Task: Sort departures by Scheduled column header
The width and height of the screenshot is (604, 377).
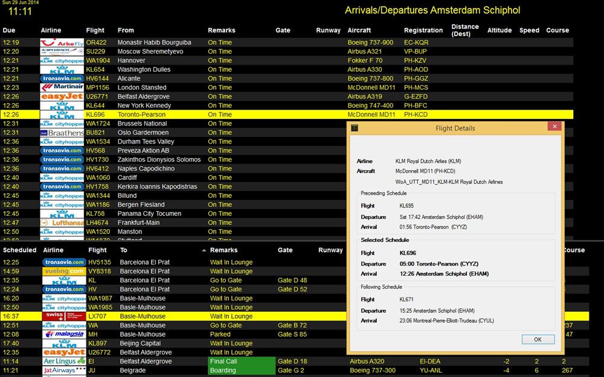Action: coord(19,250)
